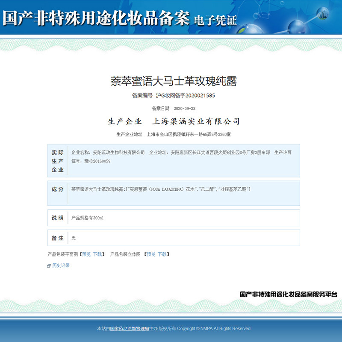This screenshot has width=342, height=342.
Task: Click the 电子凭证 banner text
Action: pos(215,21)
